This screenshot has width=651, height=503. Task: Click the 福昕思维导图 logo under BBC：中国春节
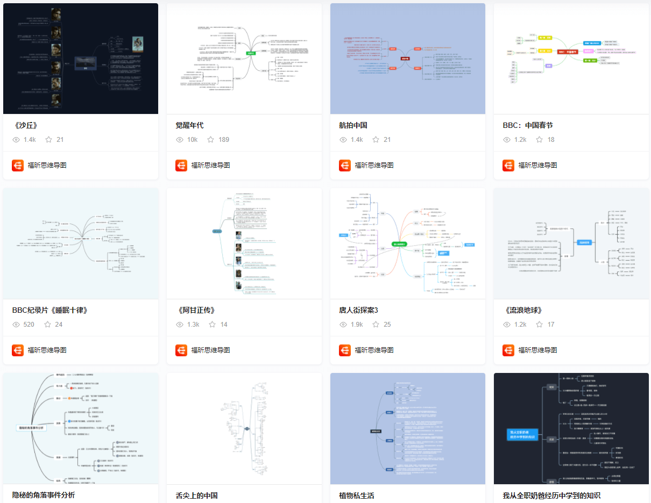508,166
